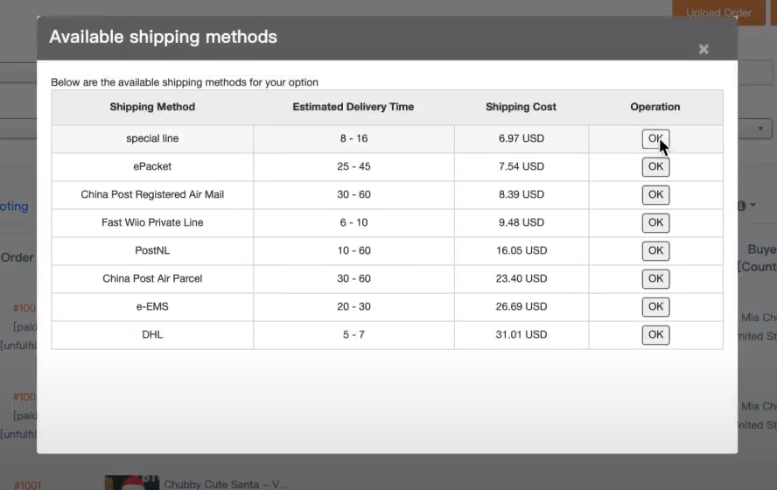Image resolution: width=777 pixels, height=490 pixels.
Task: Click the Chubby Cute Santa product thumbnail
Action: pos(132,483)
